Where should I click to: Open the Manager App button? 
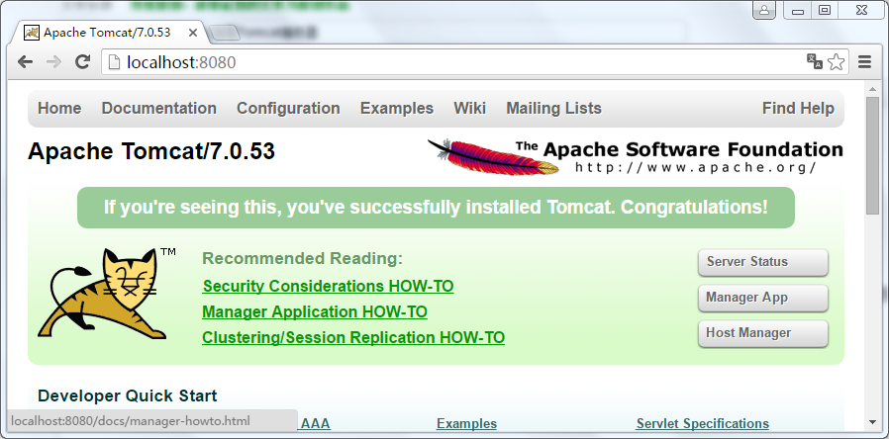763,298
